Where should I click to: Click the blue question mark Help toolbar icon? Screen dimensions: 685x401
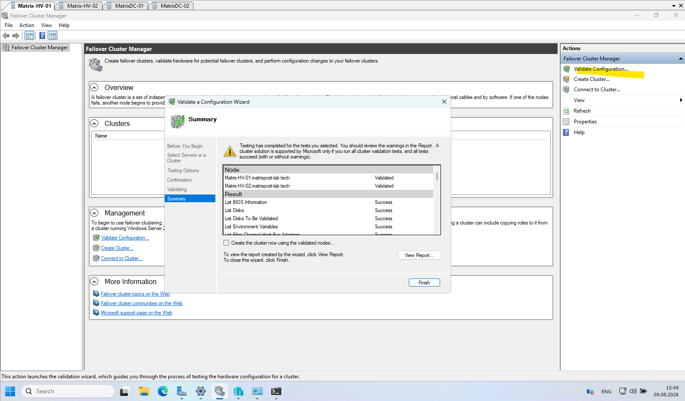click(42, 36)
